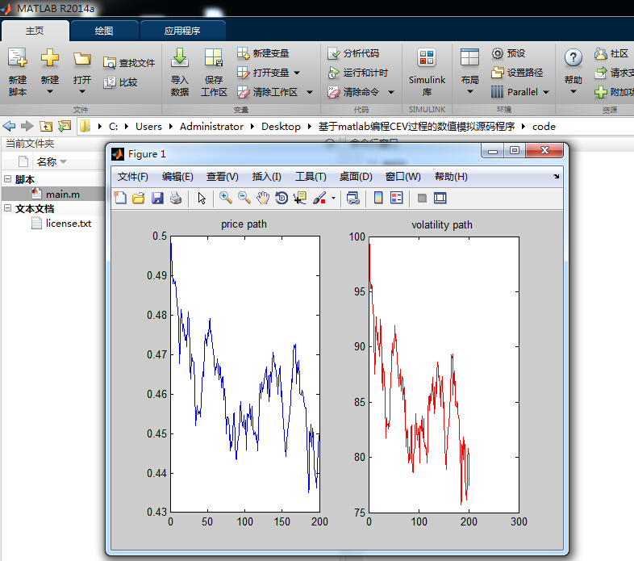Toggle Brush data tool in Figure 1
This screenshot has width=634, height=561.
[319, 198]
